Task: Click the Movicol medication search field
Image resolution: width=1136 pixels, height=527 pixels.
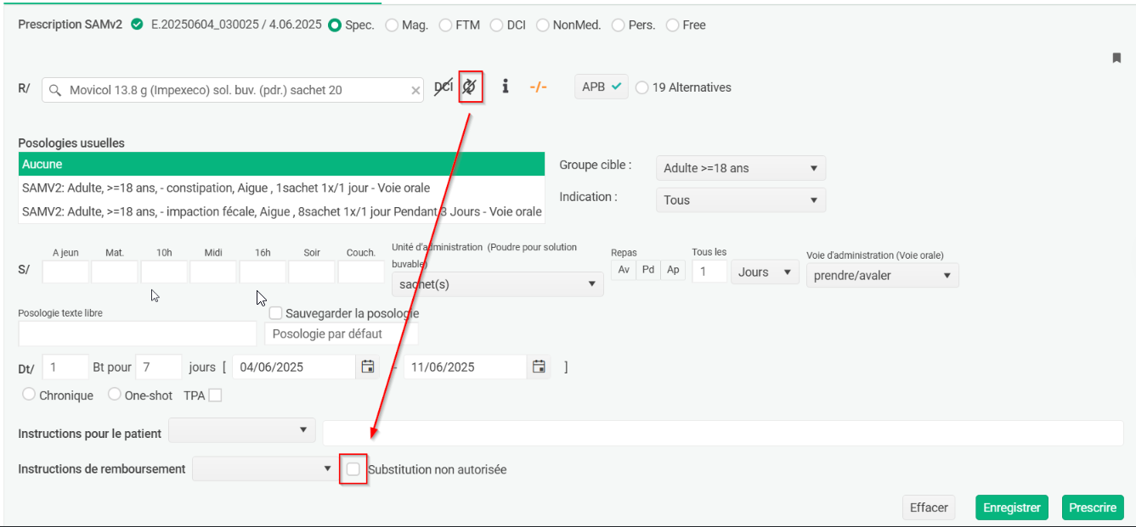Action: pyautogui.click(x=233, y=90)
